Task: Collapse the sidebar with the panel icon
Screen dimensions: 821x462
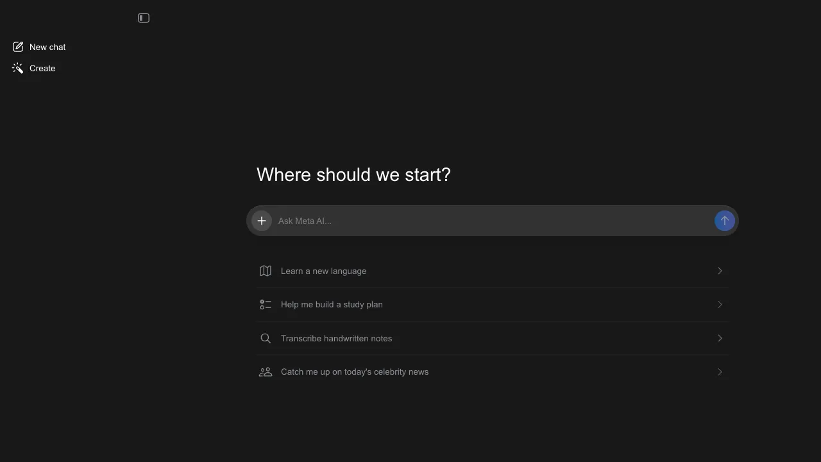Action: click(144, 18)
